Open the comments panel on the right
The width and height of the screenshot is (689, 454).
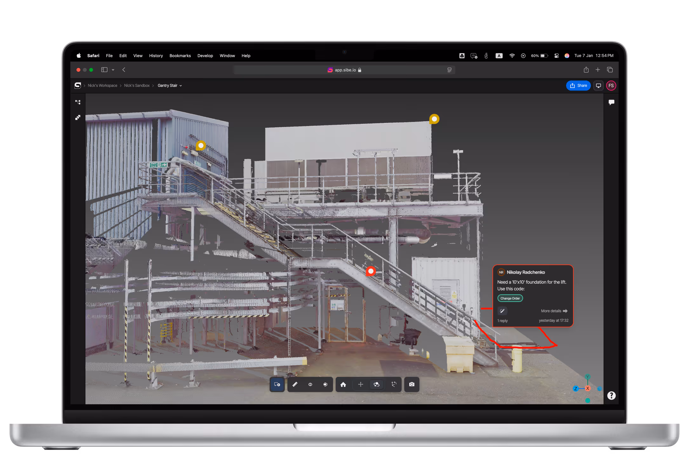(611, 102)
